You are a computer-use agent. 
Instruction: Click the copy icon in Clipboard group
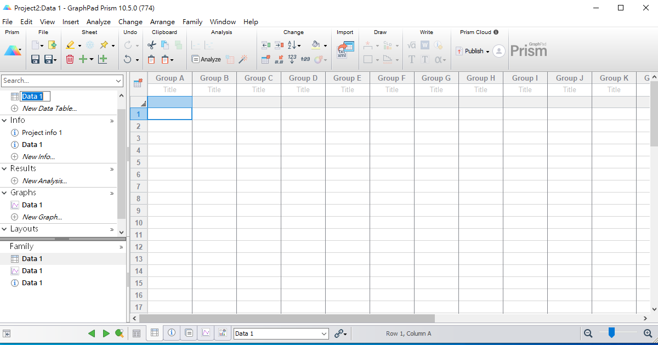point(164,45)
